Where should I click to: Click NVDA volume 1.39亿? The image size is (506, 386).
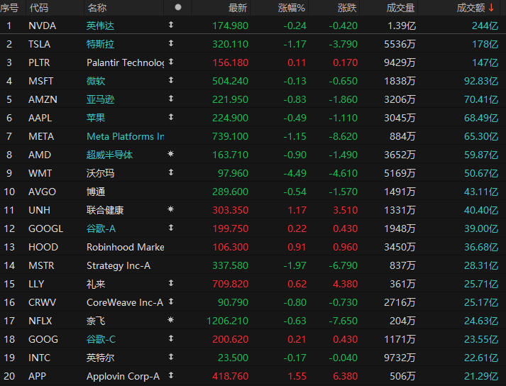pos(402,26)
